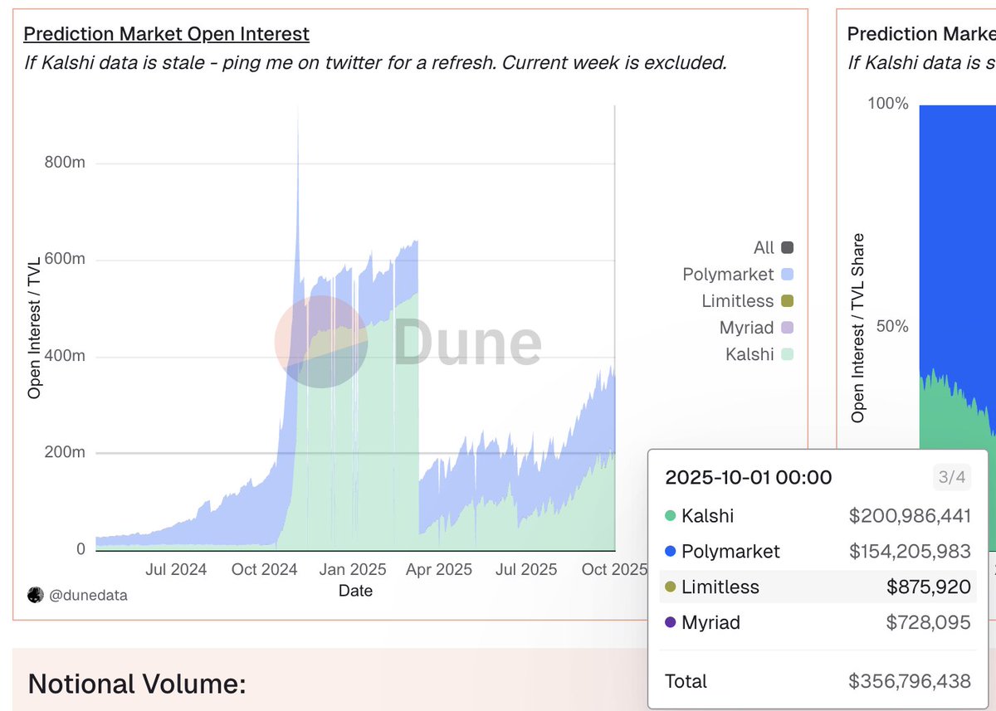Select the Myriad row in the tooltip
This screenshot has height=711, width=996.
818,622
